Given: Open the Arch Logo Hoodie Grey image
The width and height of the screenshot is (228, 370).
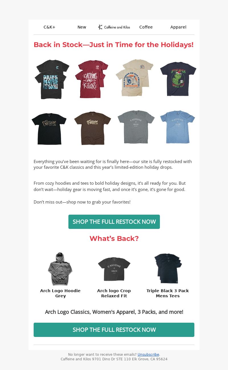Looking at the screenshot, I should [x=60, y=269].
